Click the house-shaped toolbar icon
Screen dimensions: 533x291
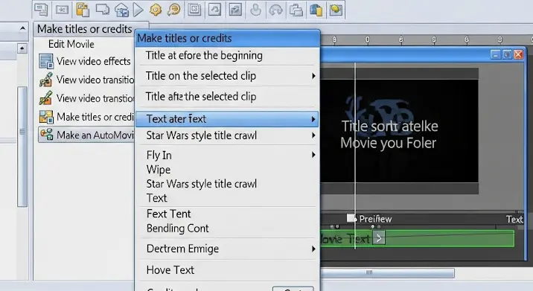(121, 10)
